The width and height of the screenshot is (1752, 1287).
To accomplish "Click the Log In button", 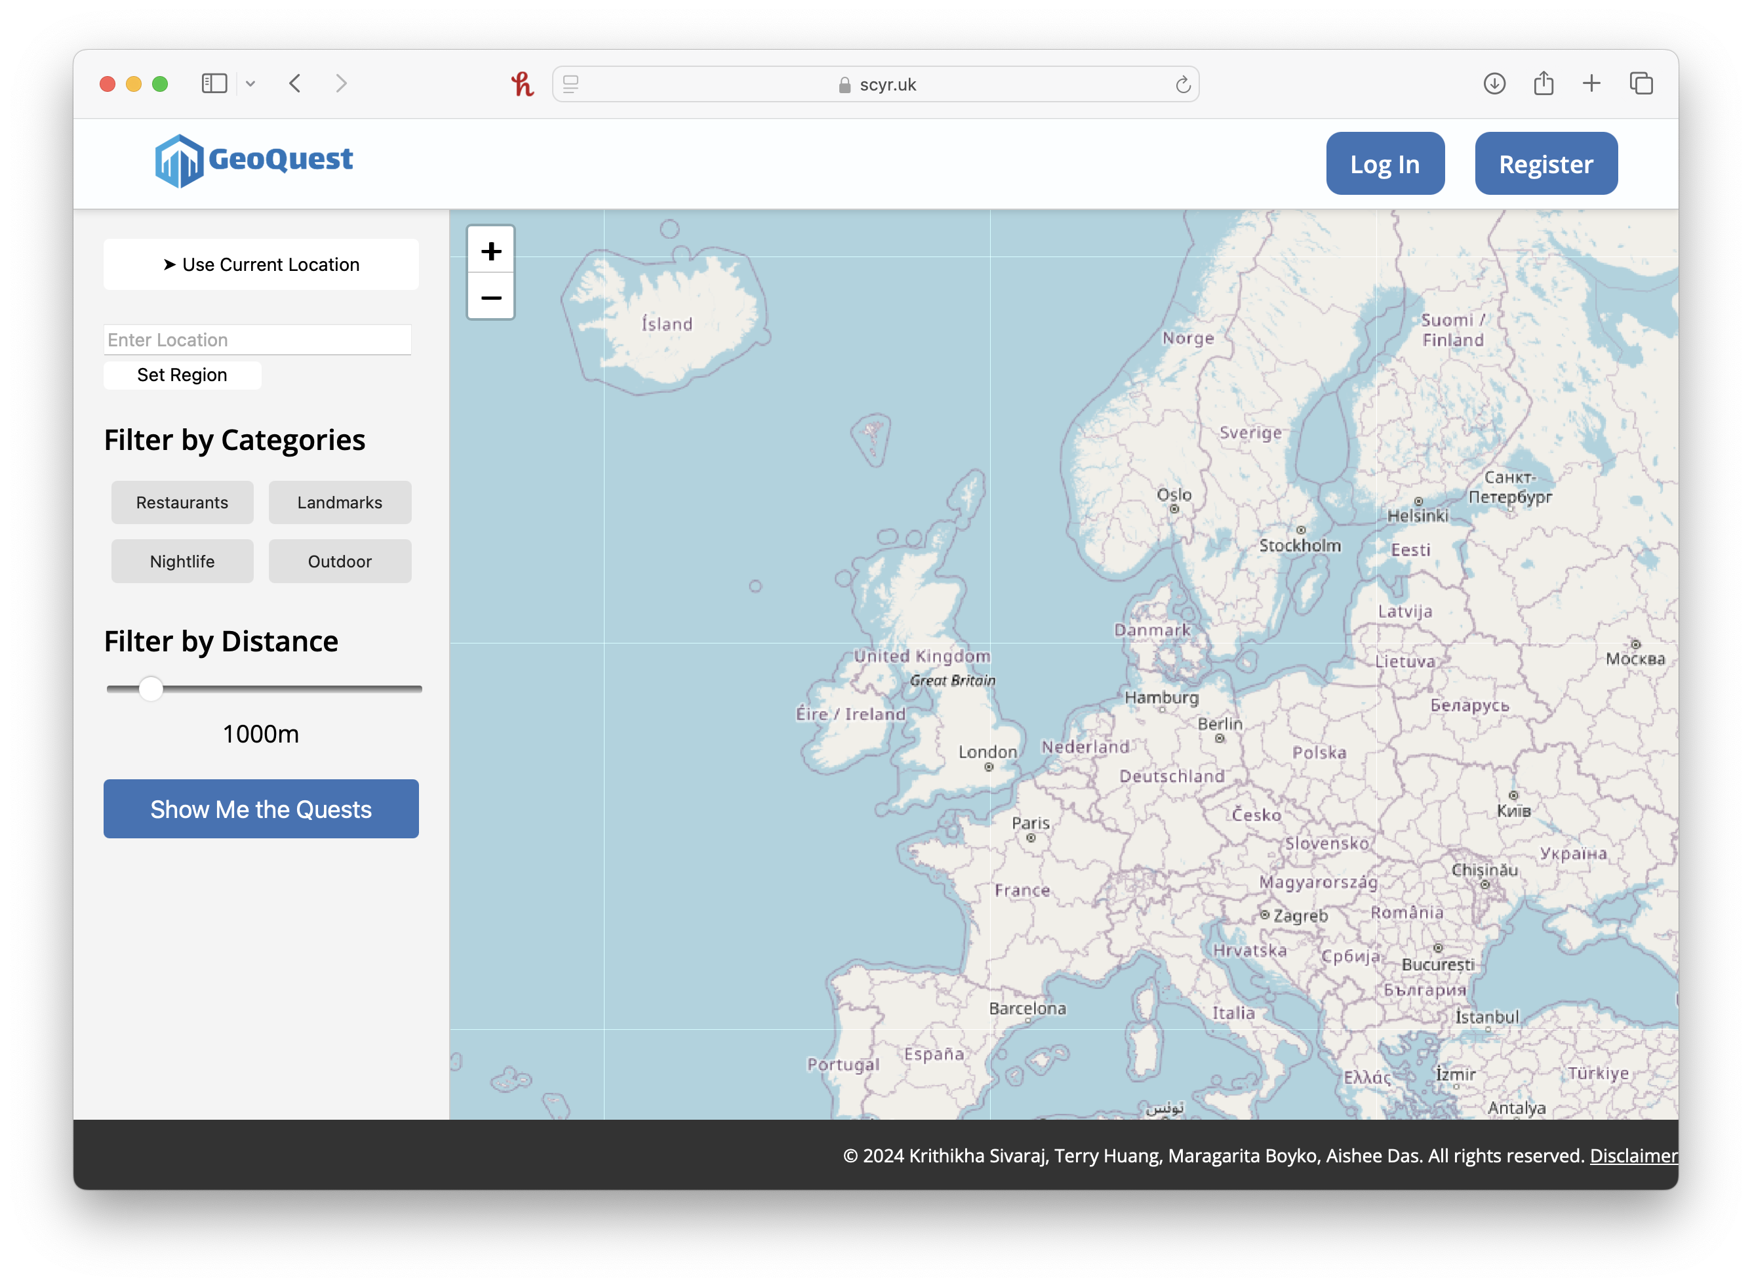I will 1385,163.
